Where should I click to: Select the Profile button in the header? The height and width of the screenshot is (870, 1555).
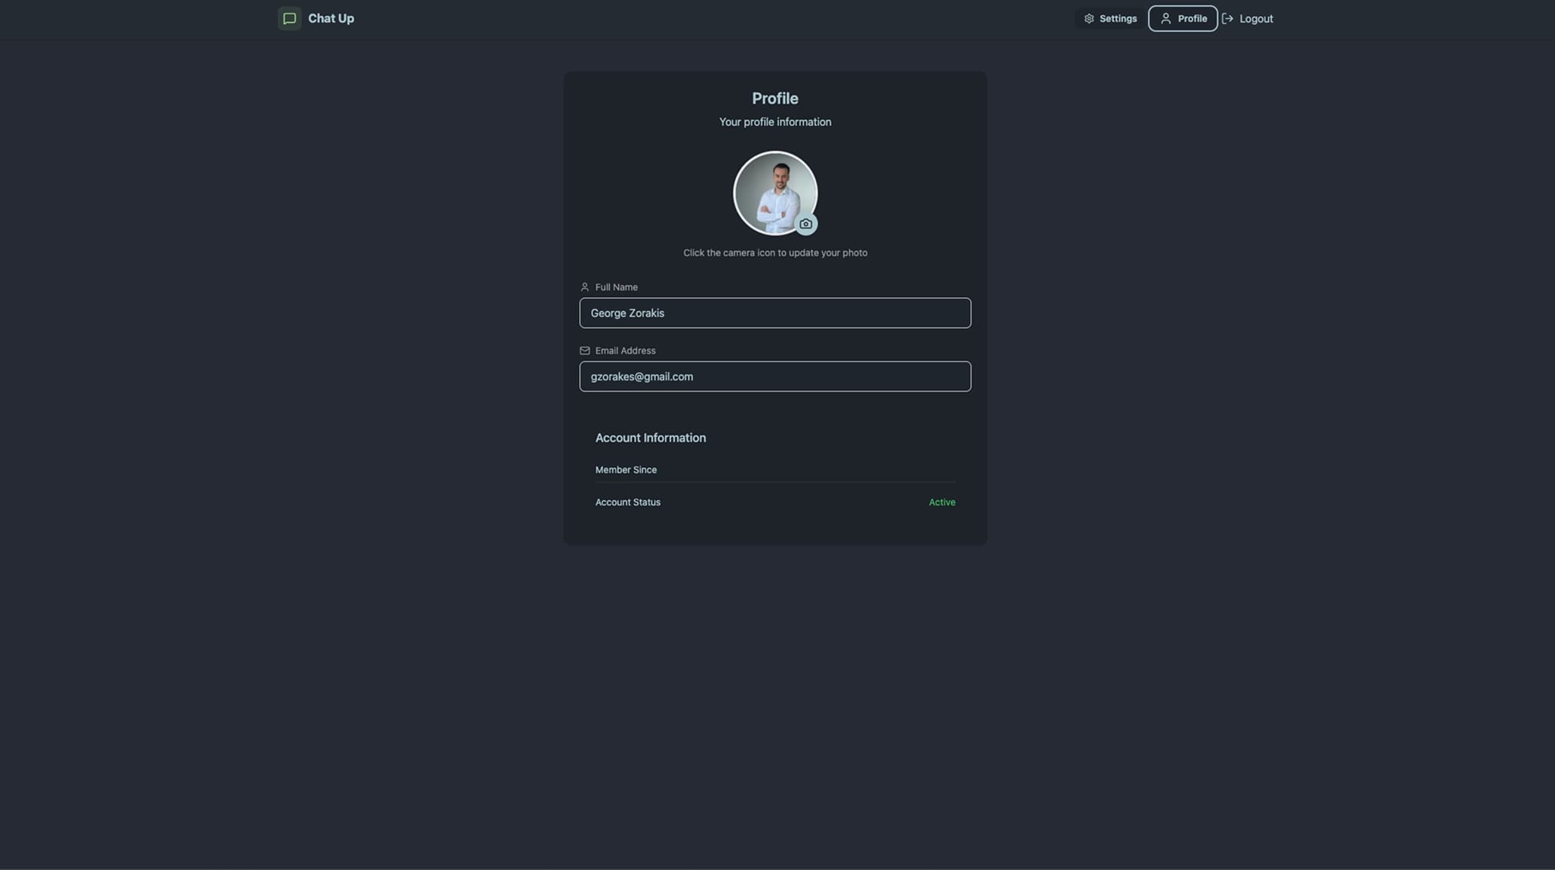(1183, 18)
